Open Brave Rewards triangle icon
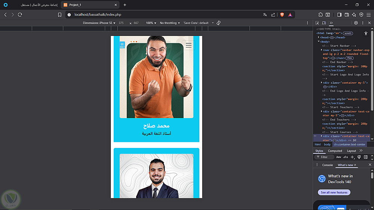The image size is (374, 210). click(290, 15)
